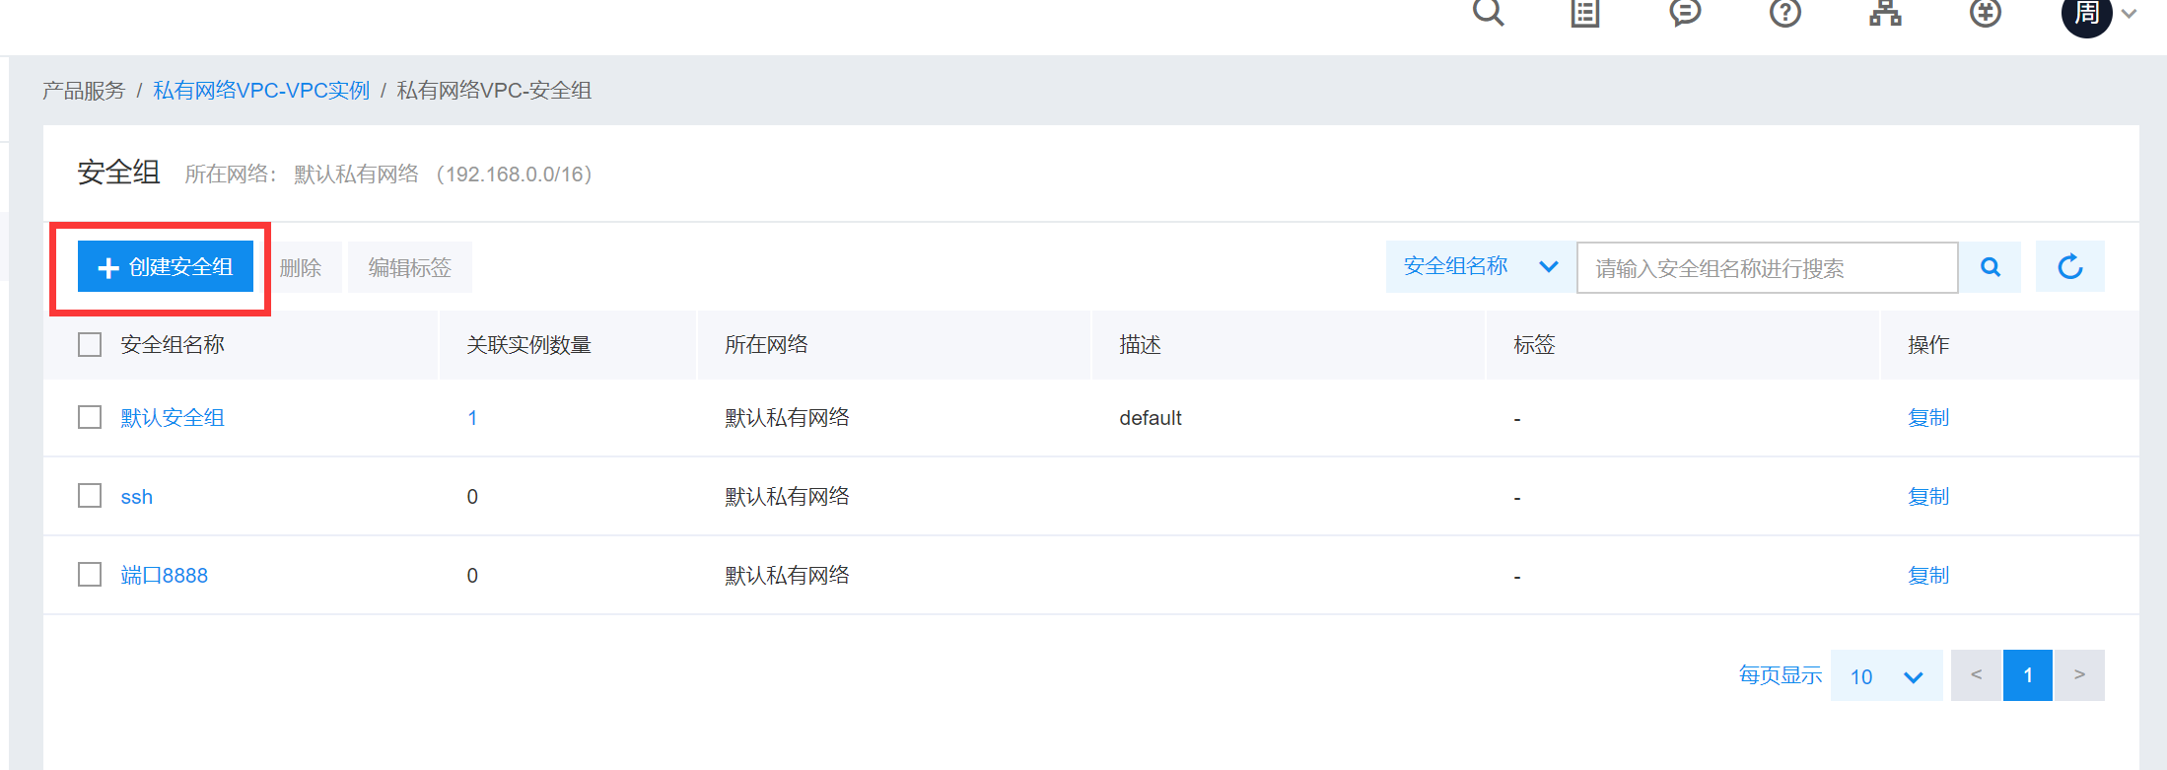Select the ssh row checkbox

90,496
